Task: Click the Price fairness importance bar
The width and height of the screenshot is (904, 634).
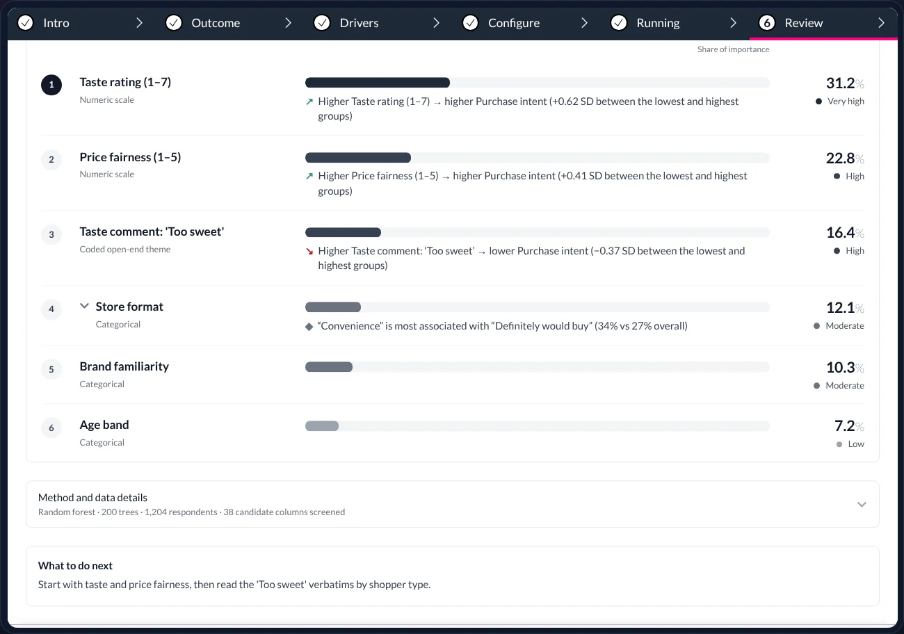Action: [538, 158]
